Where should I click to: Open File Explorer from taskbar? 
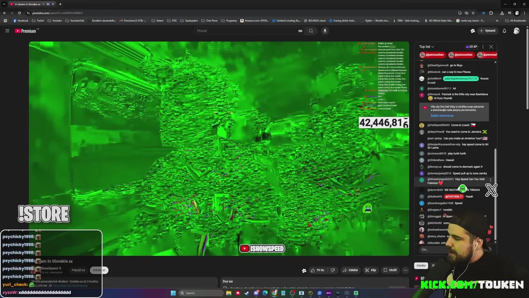click(229, 293)
